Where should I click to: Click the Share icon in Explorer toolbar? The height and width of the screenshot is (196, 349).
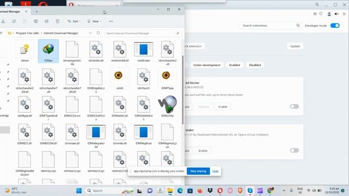46,21
